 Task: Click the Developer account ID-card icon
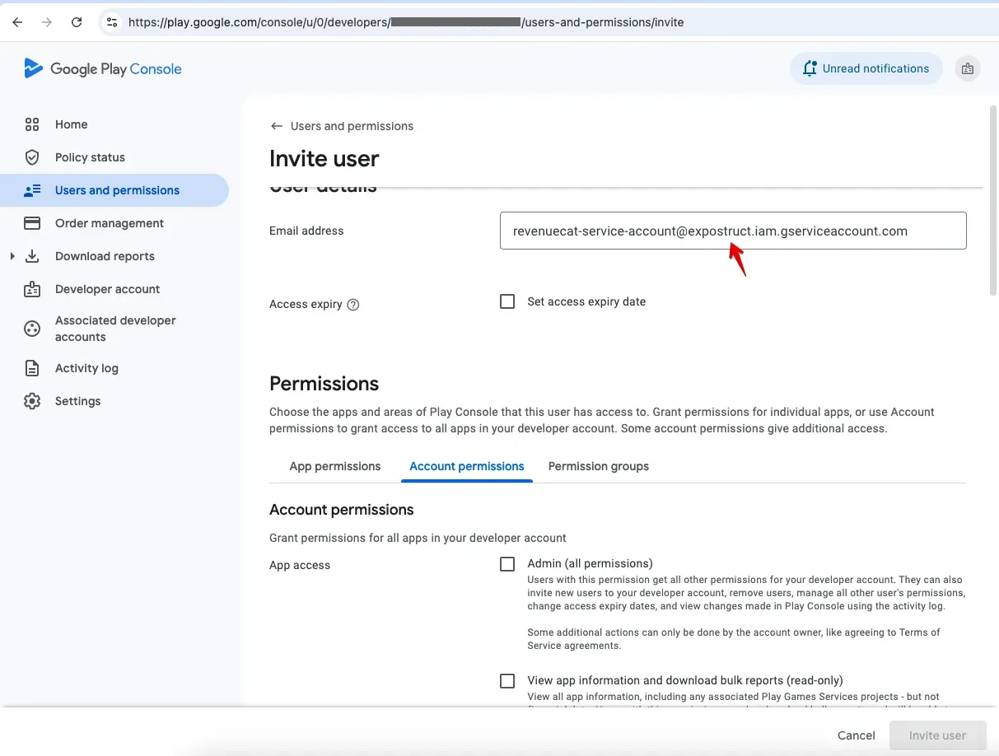[x=32, y=289]
